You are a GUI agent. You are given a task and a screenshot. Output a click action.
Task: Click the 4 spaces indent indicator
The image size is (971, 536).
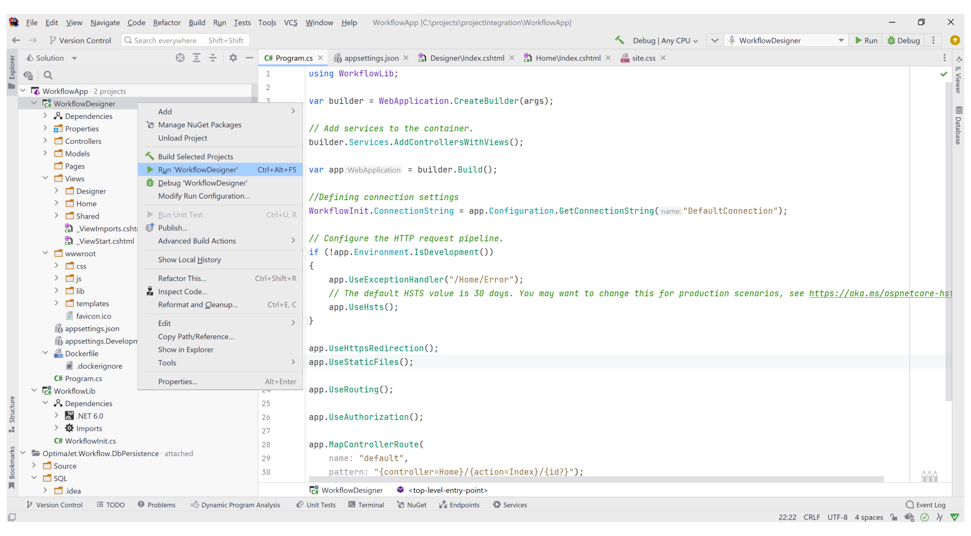point(869,517)
